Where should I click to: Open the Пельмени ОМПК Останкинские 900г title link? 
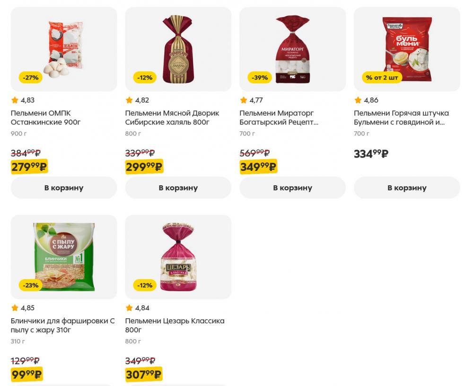46,118
